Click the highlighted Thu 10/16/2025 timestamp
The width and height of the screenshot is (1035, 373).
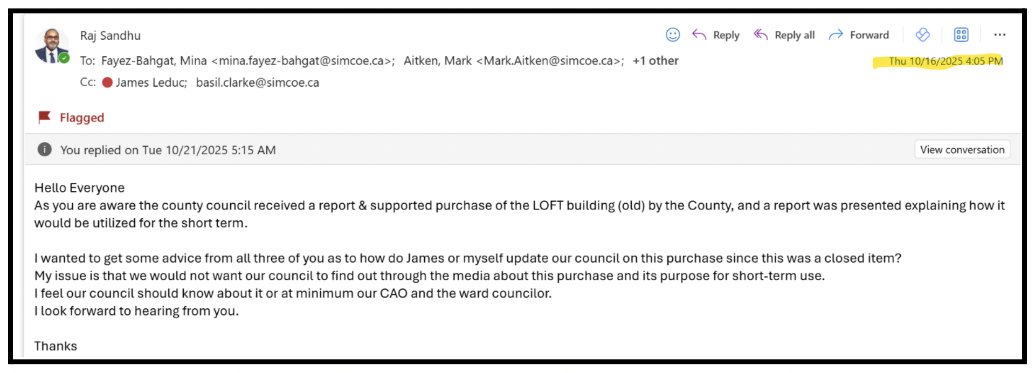click(946, 61)
